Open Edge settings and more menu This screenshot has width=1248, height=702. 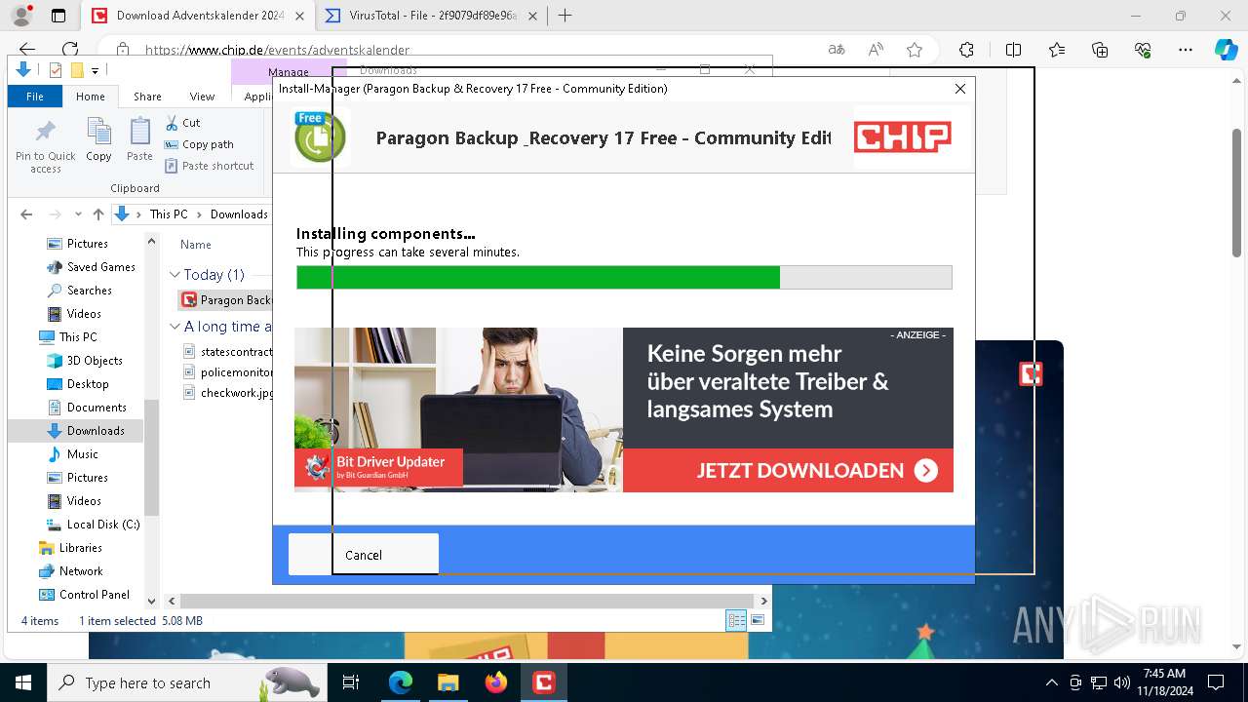point(1186,50)
